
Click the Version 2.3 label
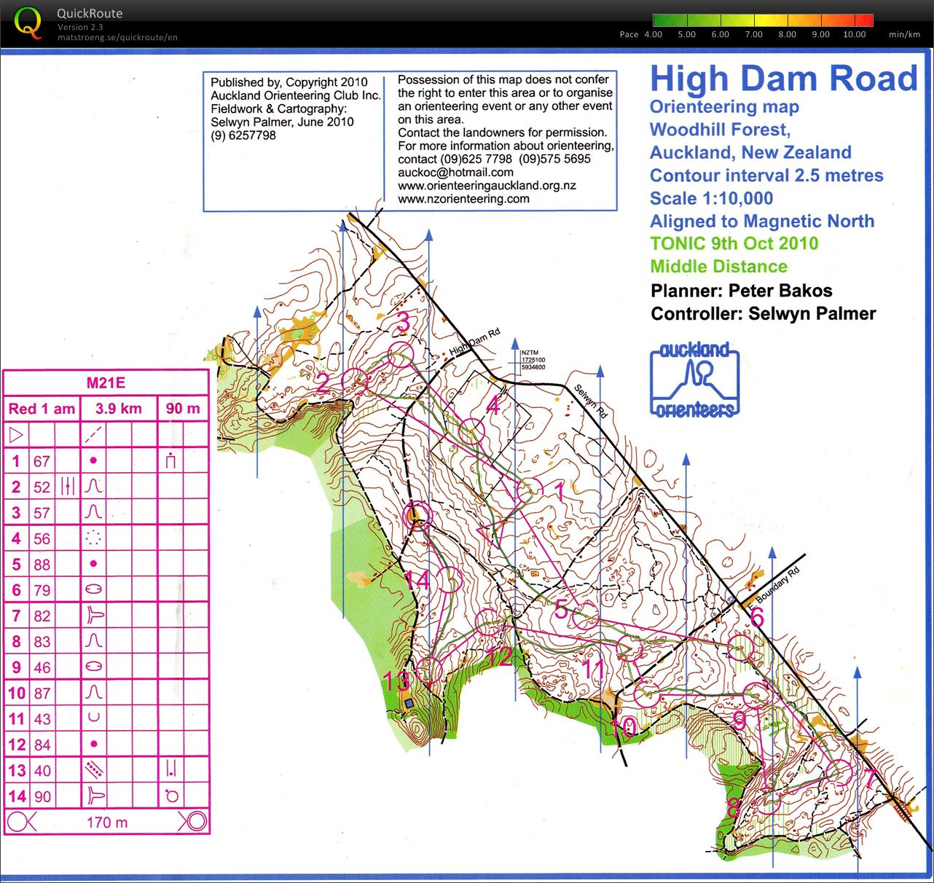click(x=80, y=27)
